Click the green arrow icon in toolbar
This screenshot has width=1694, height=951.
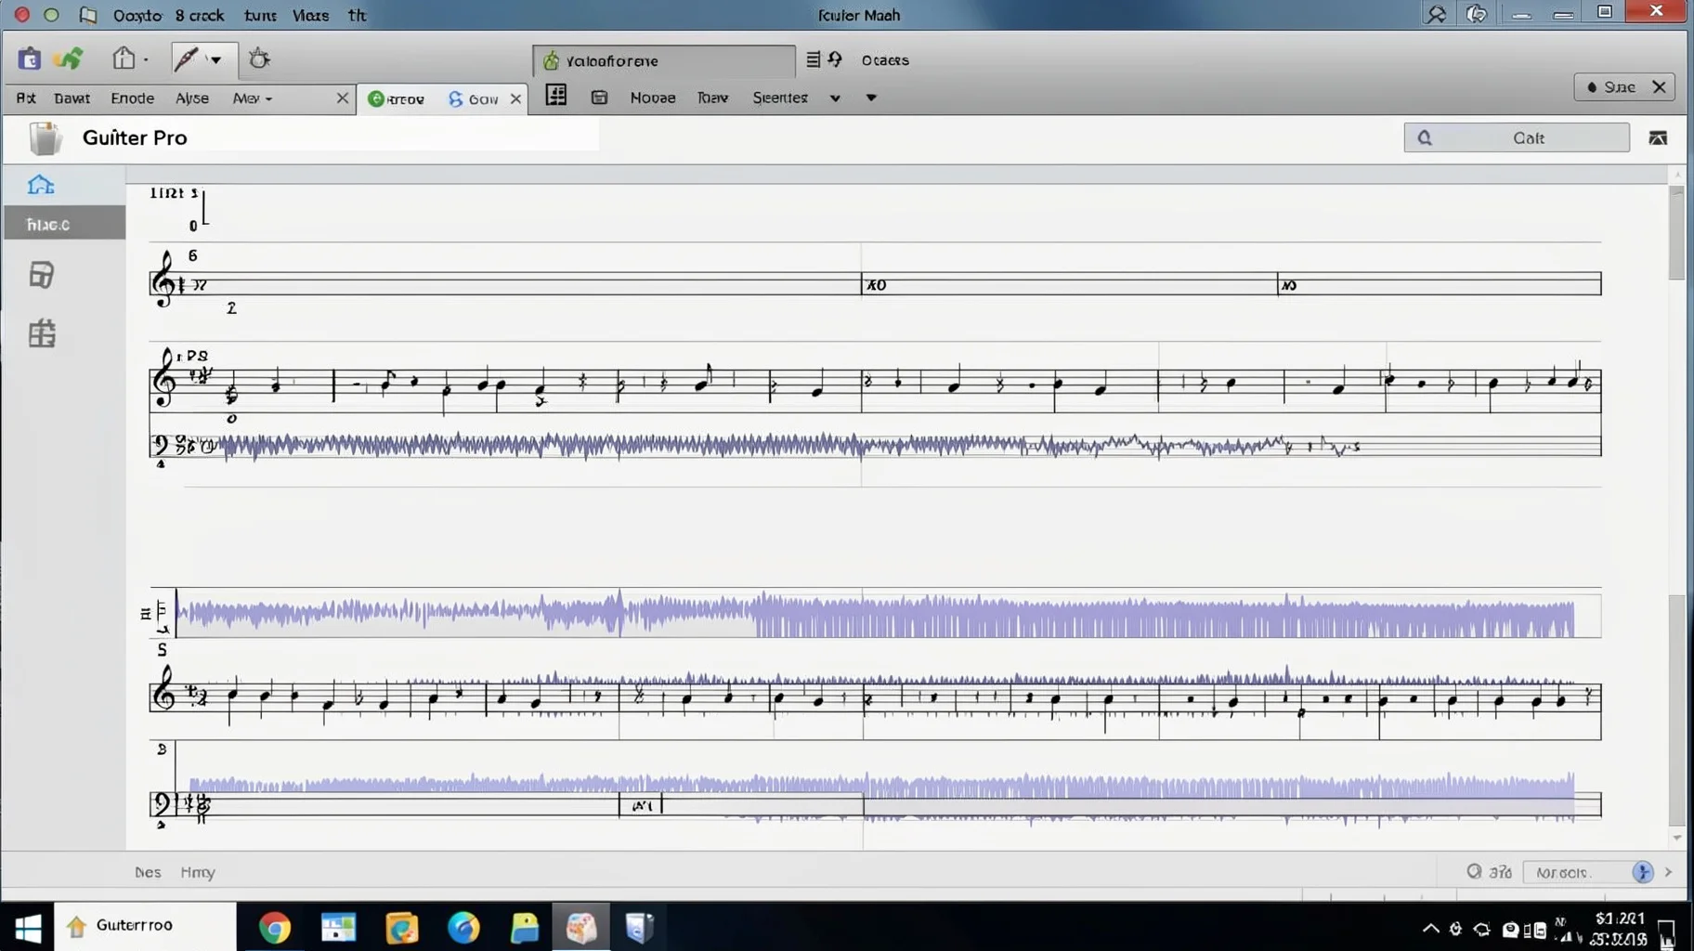tap(68, 59)
